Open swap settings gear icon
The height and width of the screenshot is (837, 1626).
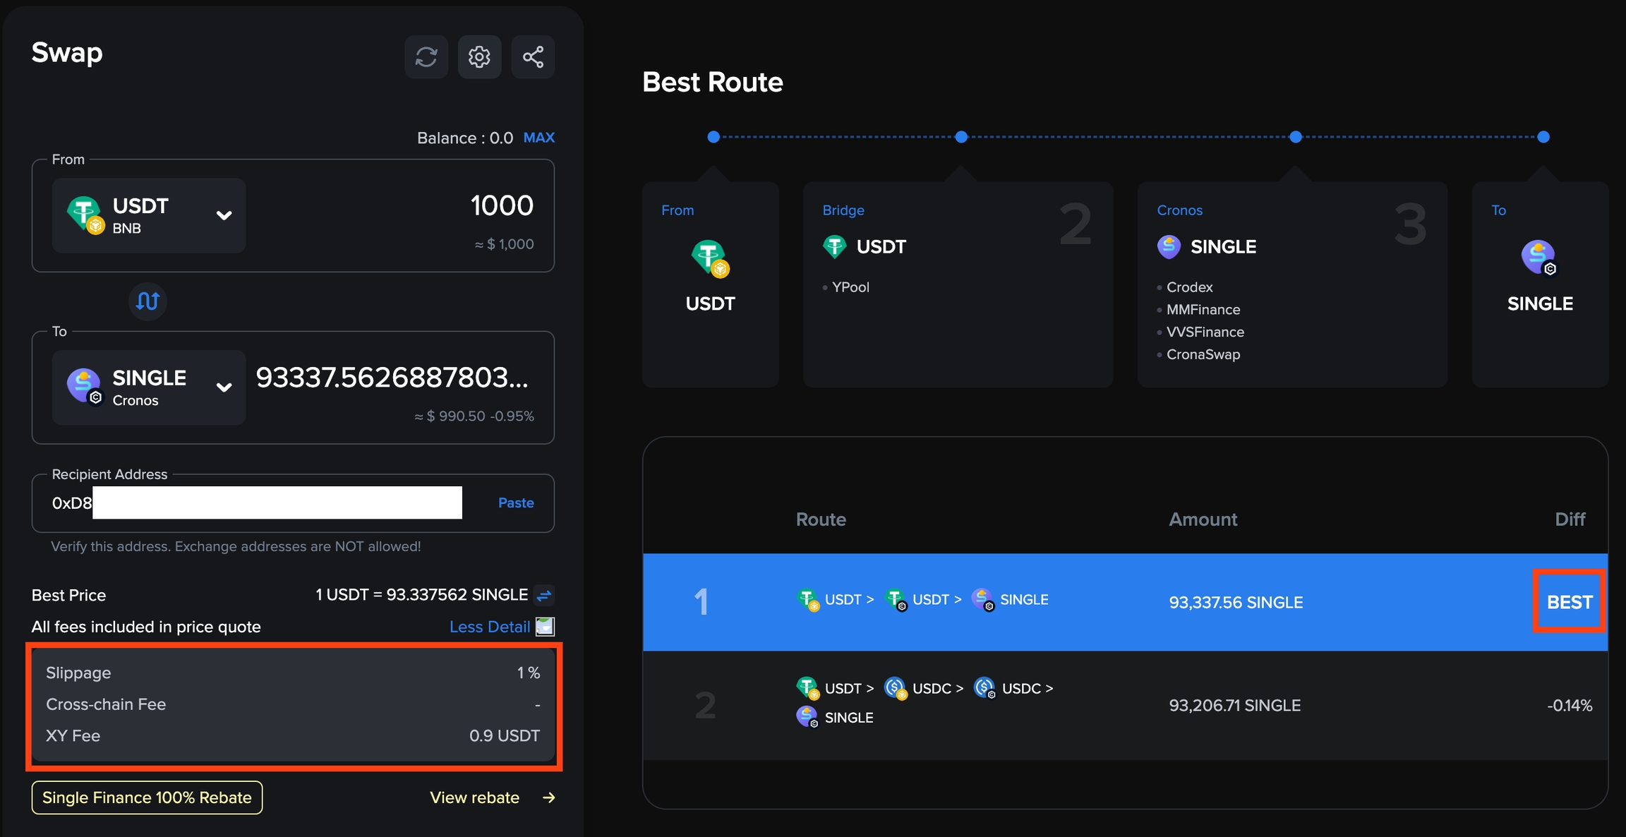tap(479, 57)
